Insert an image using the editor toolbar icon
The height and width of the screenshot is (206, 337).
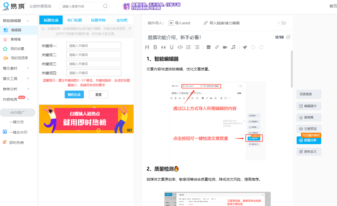[x=208, y=47]
